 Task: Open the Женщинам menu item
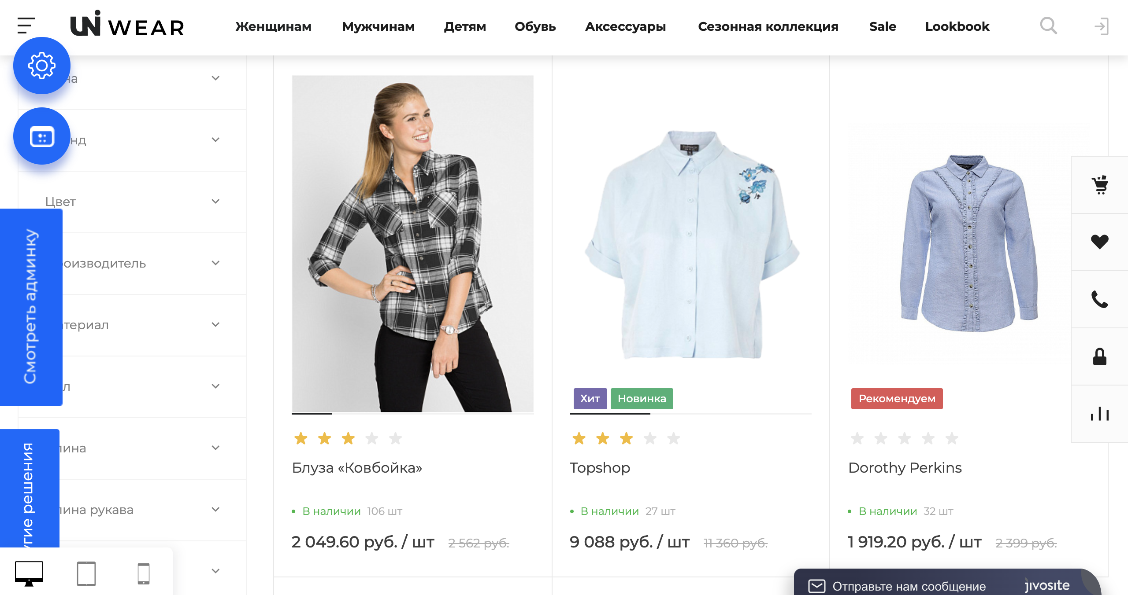[273, 26]
